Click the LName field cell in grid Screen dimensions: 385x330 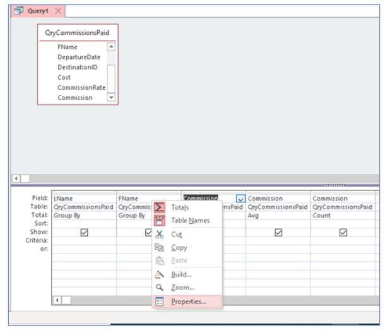(84, 199)
